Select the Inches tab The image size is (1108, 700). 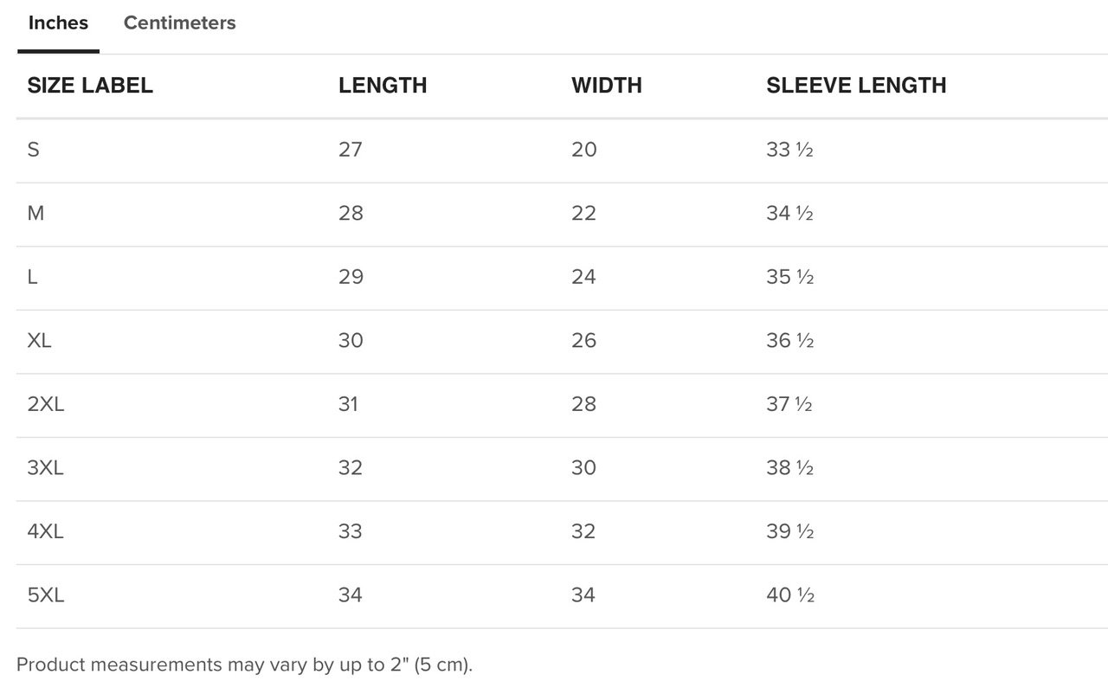(58, 23)
